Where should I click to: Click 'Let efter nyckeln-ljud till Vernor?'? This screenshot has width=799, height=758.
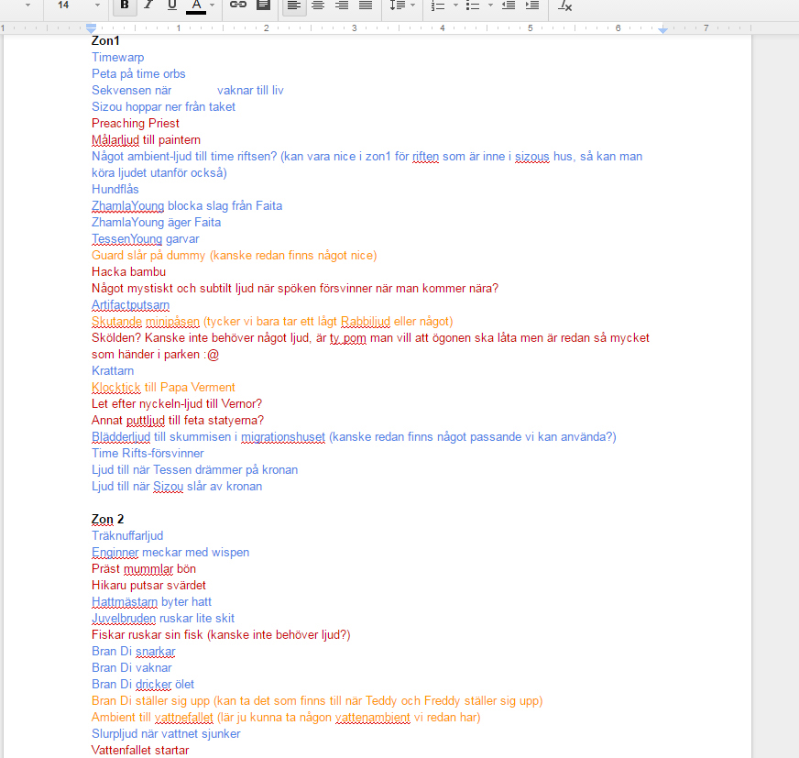[x=177, y=403]
